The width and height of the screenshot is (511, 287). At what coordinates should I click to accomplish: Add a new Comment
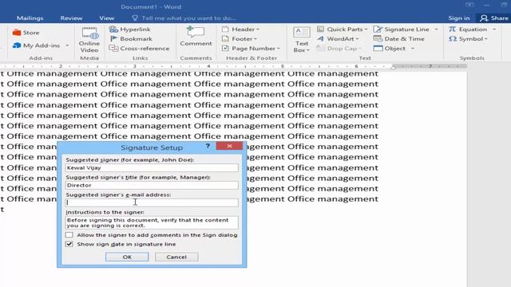[x=196, y=37]
